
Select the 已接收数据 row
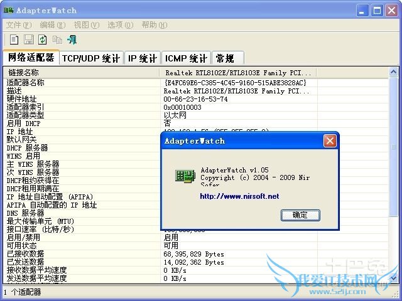click(x=196, y=254)
